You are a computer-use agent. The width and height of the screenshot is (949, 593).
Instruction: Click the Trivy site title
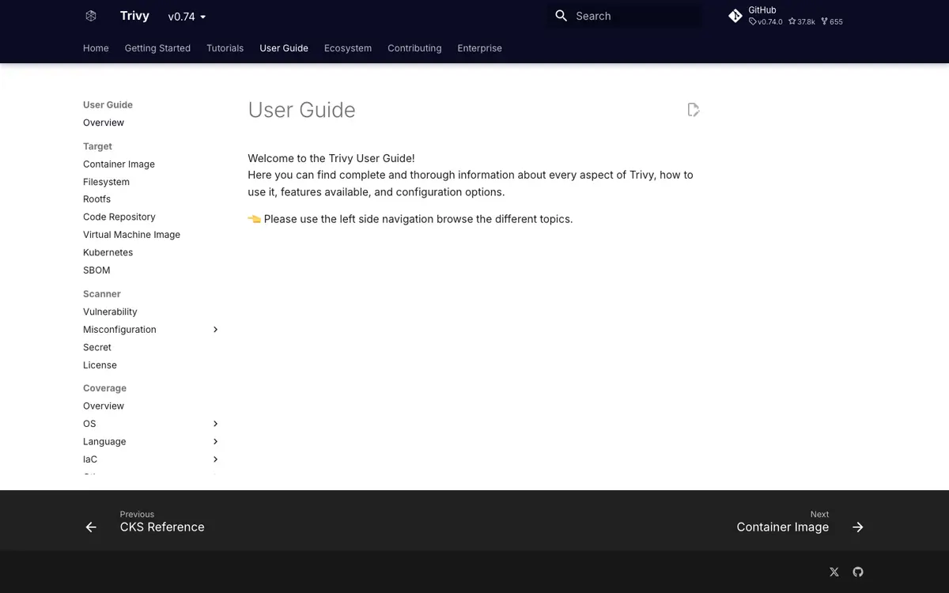[134, 16]
